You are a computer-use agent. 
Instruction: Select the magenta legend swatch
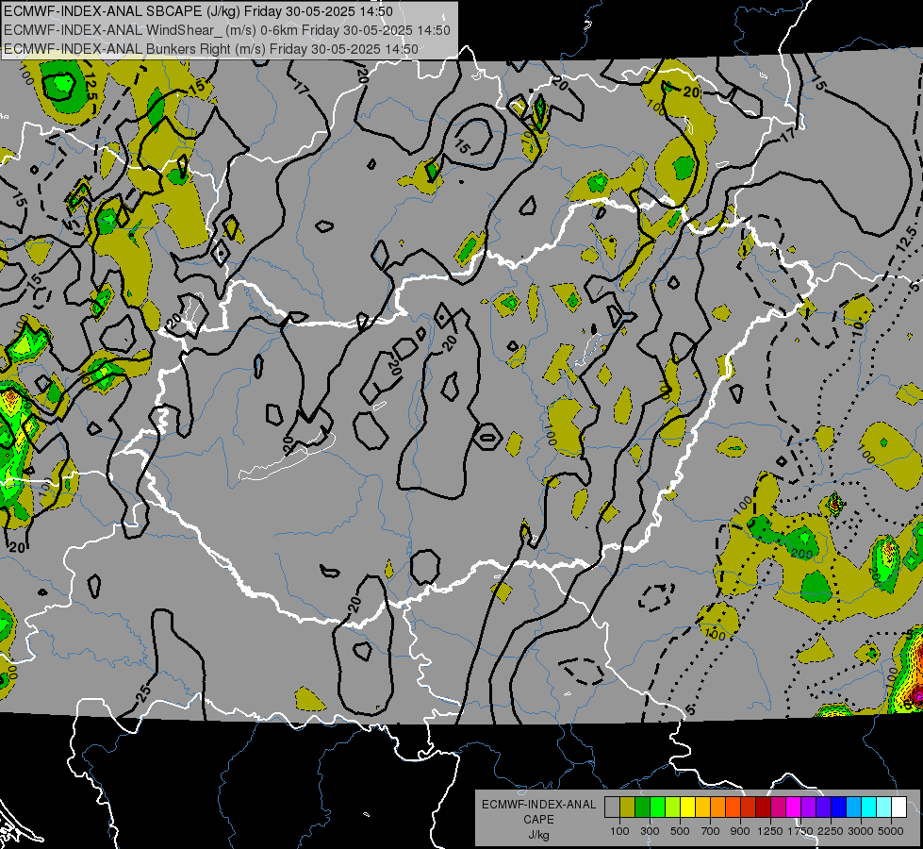tap(794, 807)
